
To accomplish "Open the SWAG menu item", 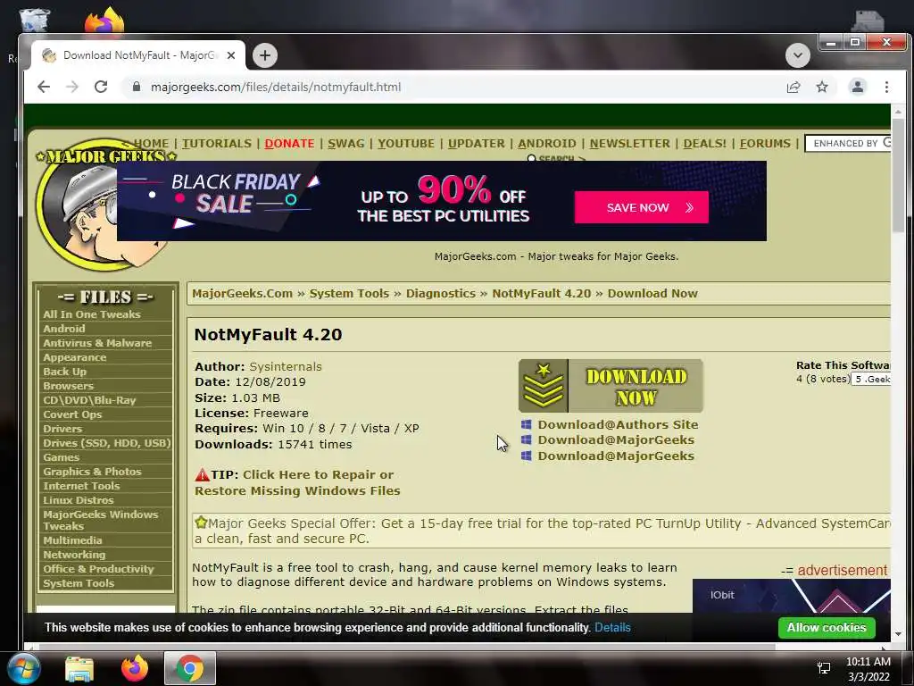I will (x=345, y=144).
